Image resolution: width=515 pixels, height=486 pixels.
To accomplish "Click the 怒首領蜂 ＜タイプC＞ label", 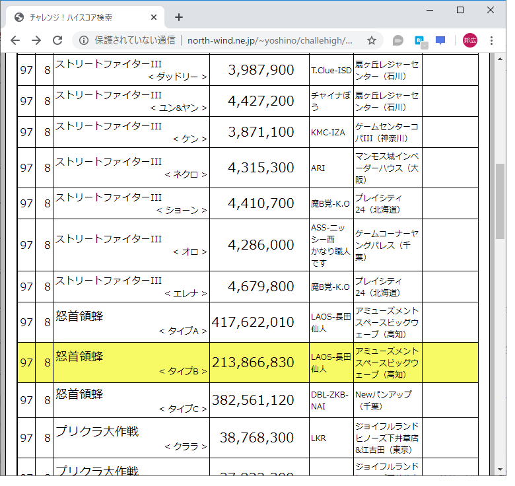I will point(183,409).
